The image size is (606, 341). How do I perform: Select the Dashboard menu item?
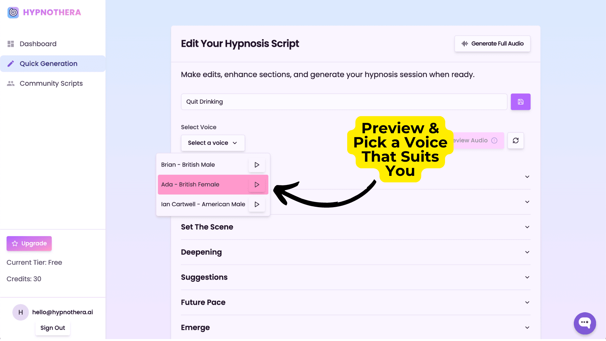(38, 44)
